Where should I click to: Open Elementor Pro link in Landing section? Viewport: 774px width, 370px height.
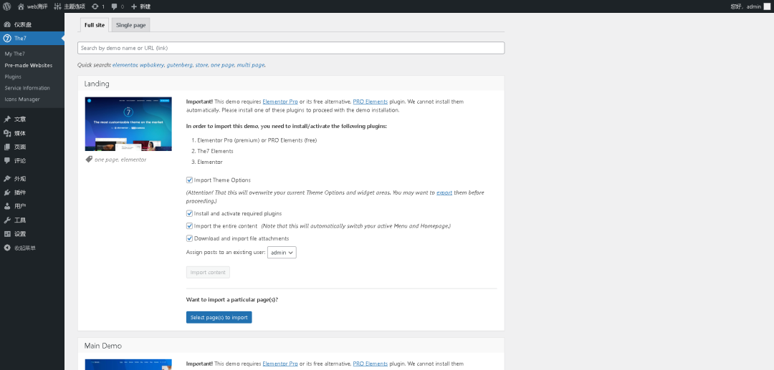(280, 102)
